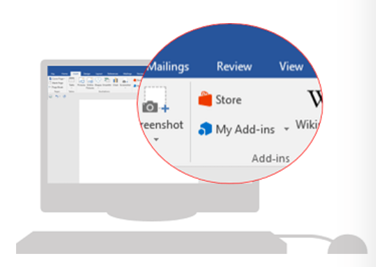Click the Save icon on small monitor
Image resolution: width=376 pixels, height=267 pixels.
(x=51, y=97)
